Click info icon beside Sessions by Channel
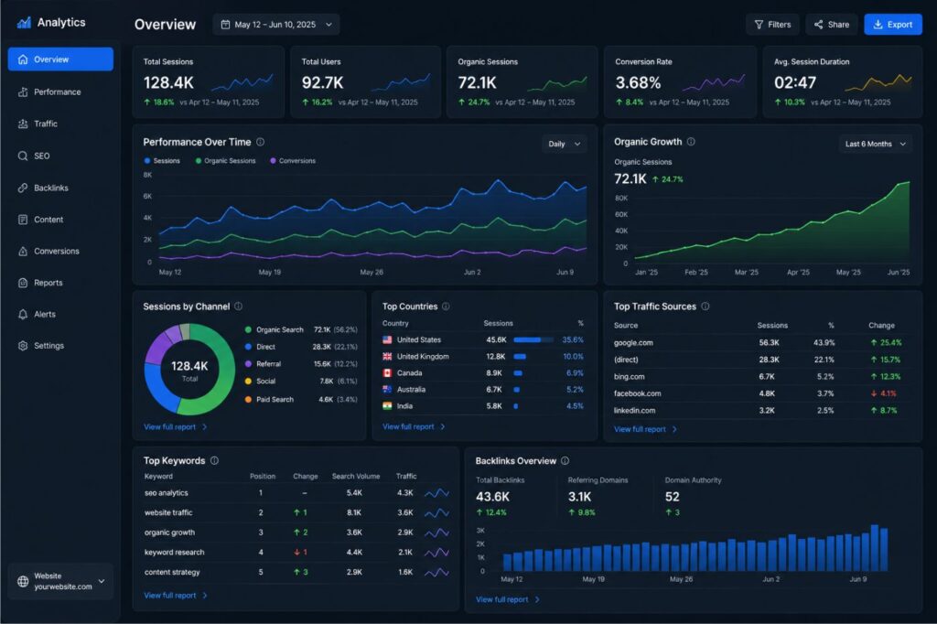The image size is (937, 624). point(239,306)
